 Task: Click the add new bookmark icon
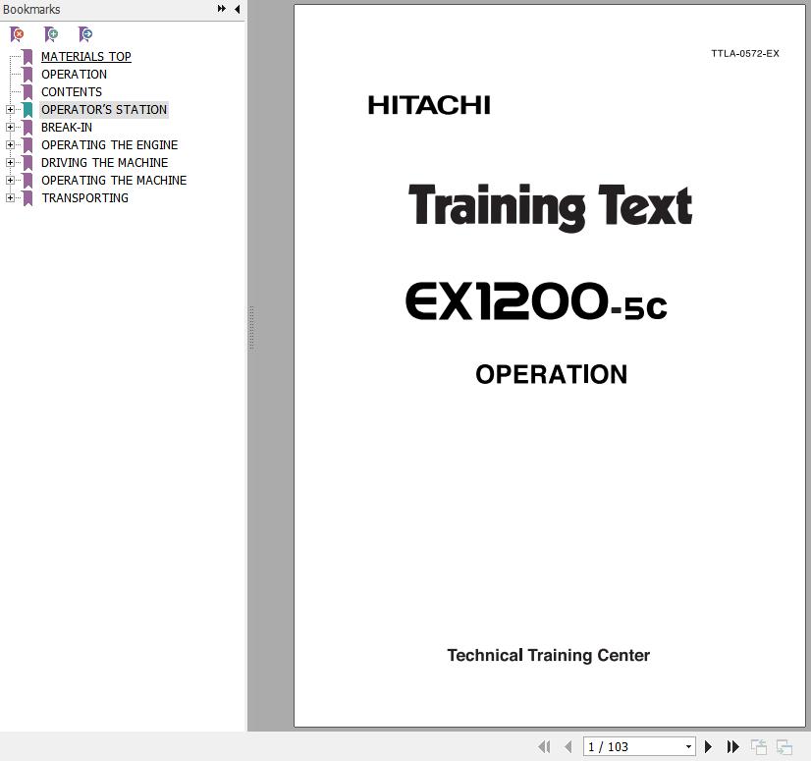(51, 34)
